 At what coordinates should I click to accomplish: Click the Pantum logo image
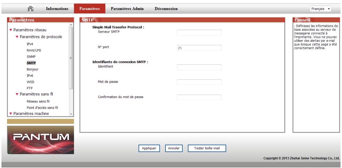click(x=40, y=140)
